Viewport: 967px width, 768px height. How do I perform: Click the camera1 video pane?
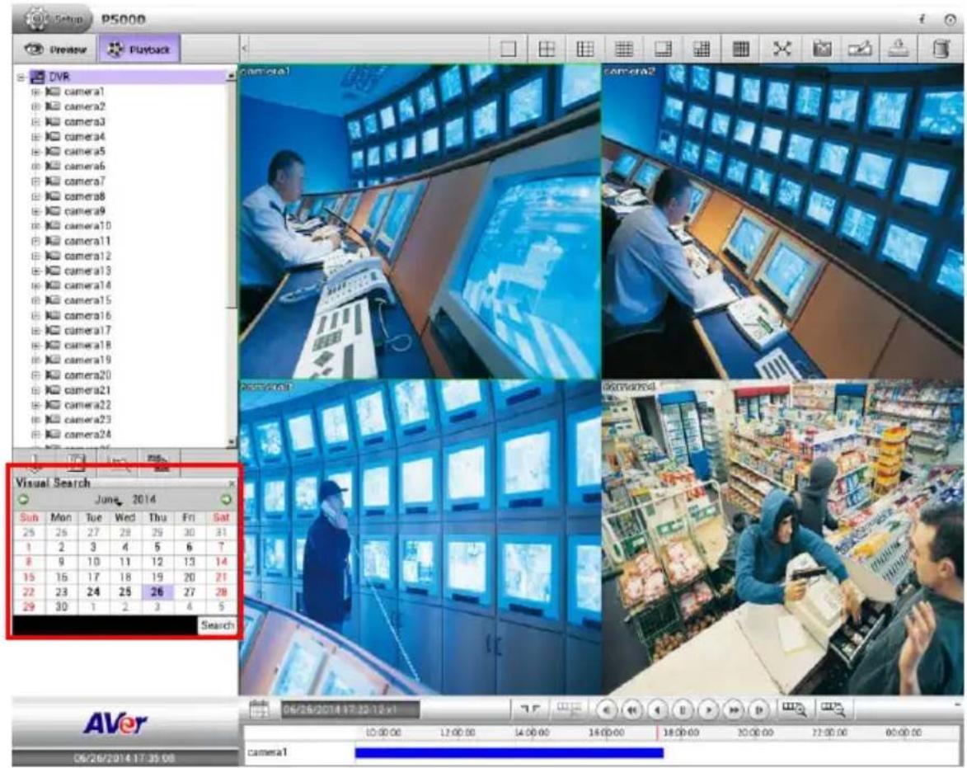pyautogui.click(x=420, y=221)
